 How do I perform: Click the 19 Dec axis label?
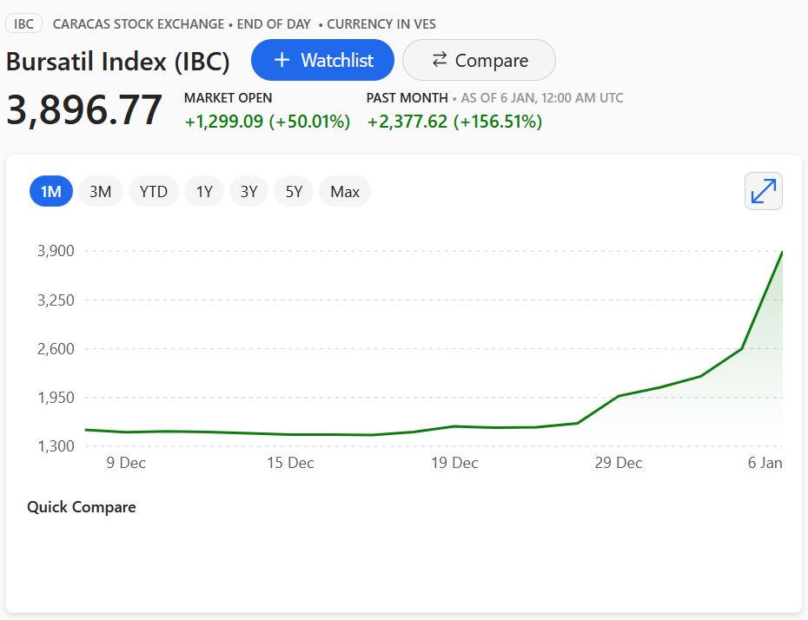[x=454, y=463]
